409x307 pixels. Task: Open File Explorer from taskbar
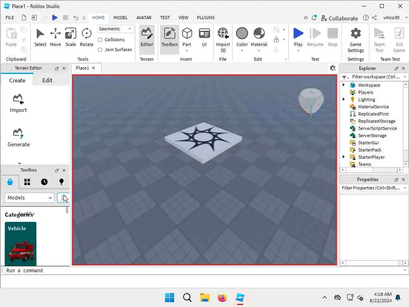[x=205, y=297]
